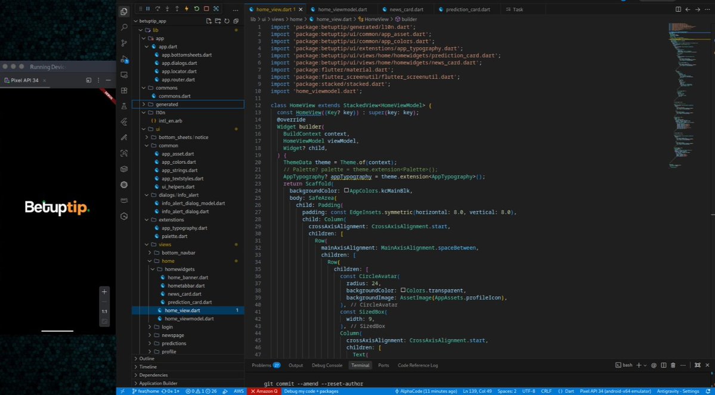Open the Search view from the activity bar
The width and height of the screenshot is (715, 395).
click(123, 27)
